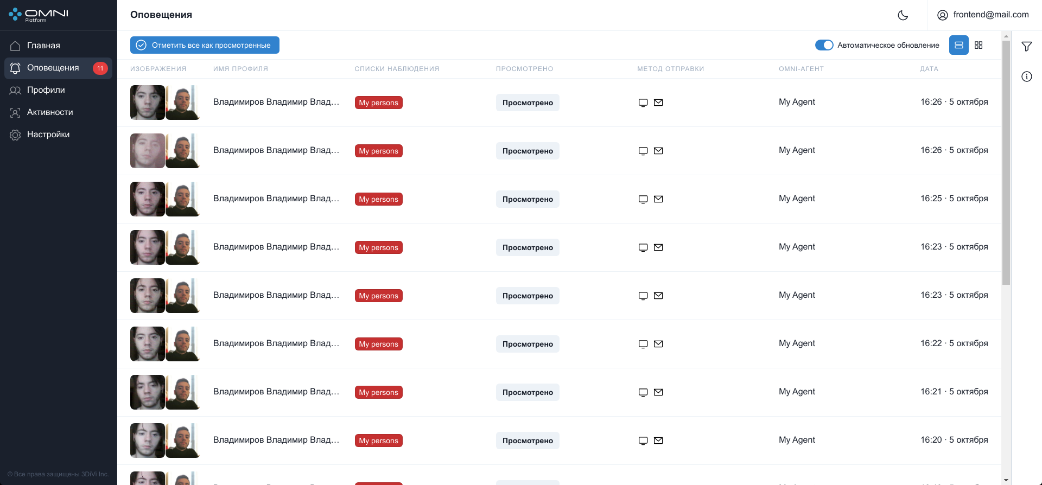Switch to grid view layout
Viewport: 1042px width, 485px height.
pos(979,45)
